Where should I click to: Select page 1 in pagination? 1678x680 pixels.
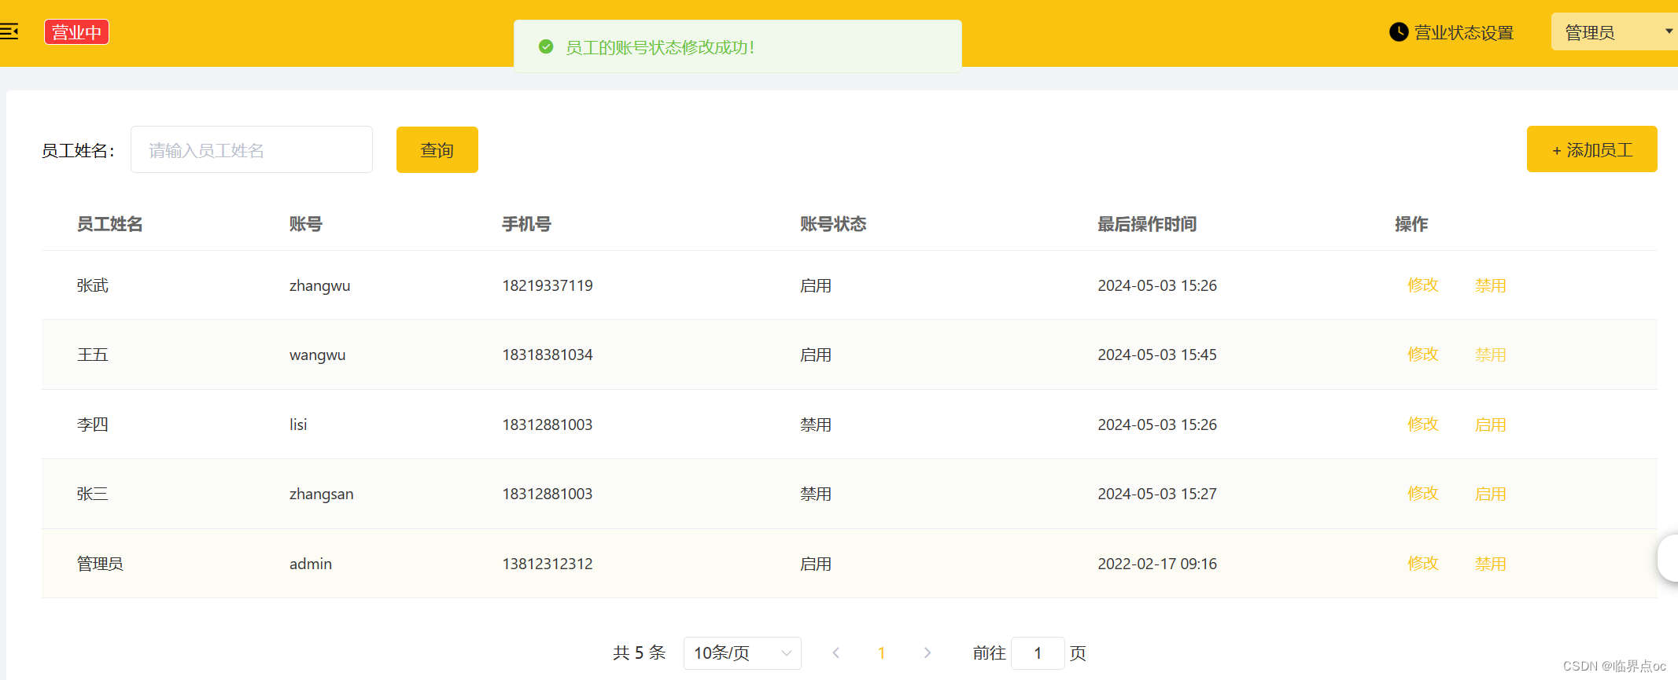[x=881, y=653]
